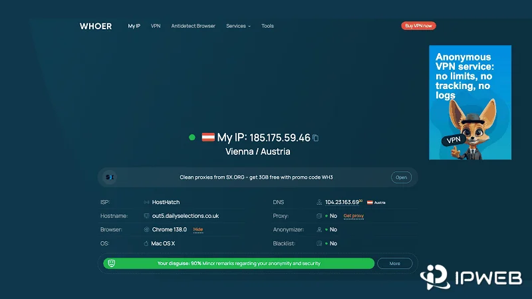Click the Get proxy link

(354, 216)
